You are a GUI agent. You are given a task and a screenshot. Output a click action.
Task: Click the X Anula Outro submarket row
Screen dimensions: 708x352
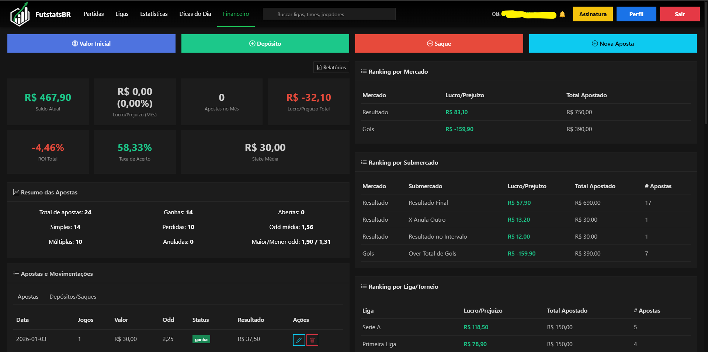tap(527, 220)
